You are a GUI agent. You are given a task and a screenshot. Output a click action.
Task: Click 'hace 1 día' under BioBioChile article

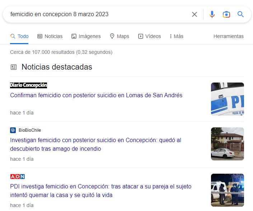tap(22, 159)
